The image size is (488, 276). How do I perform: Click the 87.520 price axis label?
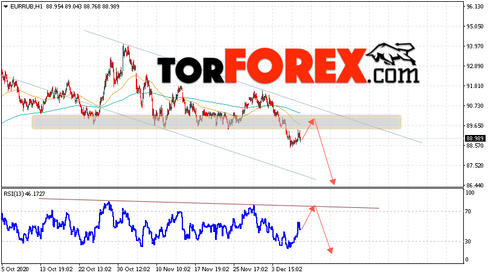(x=475, y=166)
